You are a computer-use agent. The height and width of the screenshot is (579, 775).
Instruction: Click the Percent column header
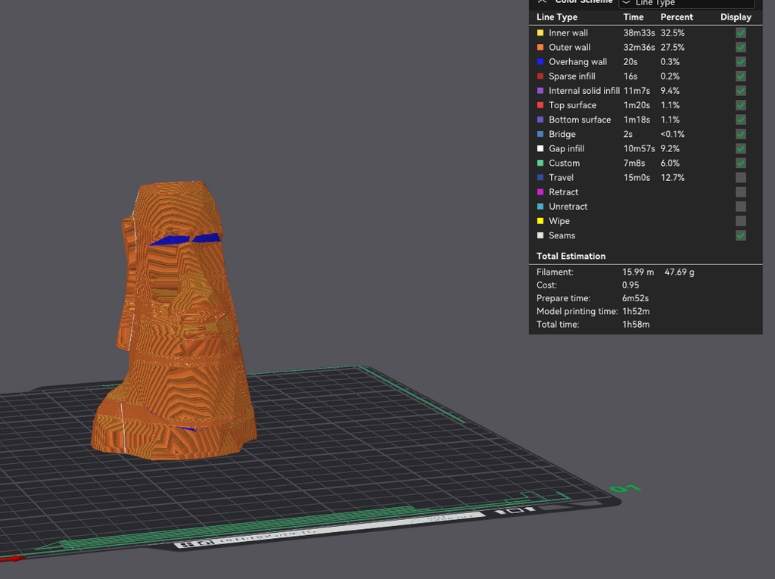[677, 17]
